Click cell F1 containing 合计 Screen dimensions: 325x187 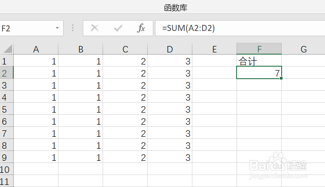(x=259, y=61)
